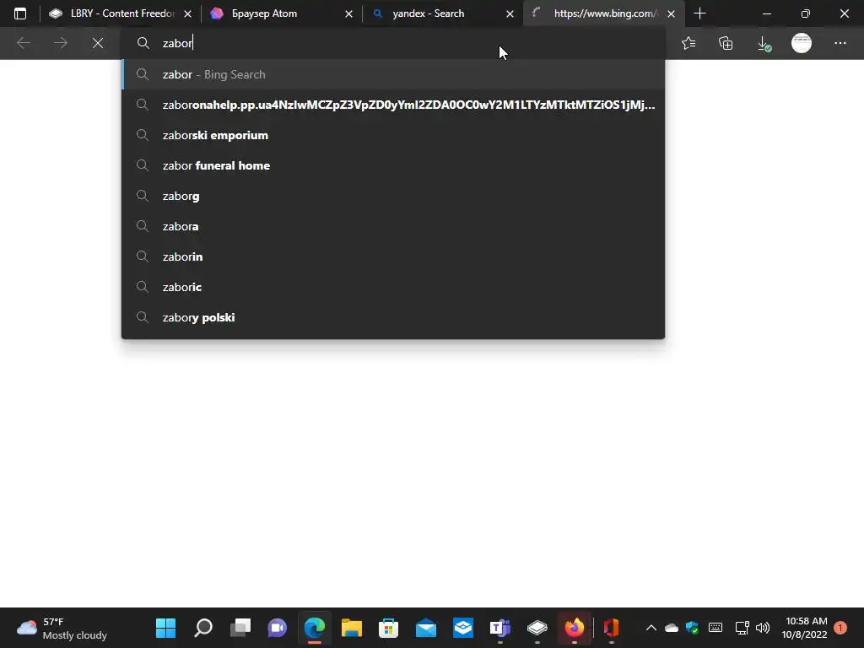Viewport: 864px width, 648px height.
Task: Choose suggestion zaborski emporium
Action: point(393,135)
